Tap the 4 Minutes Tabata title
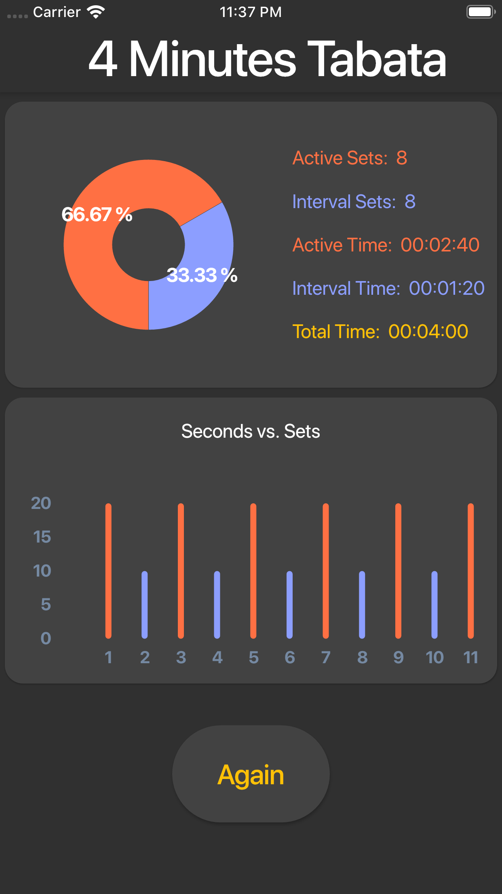 267,59
